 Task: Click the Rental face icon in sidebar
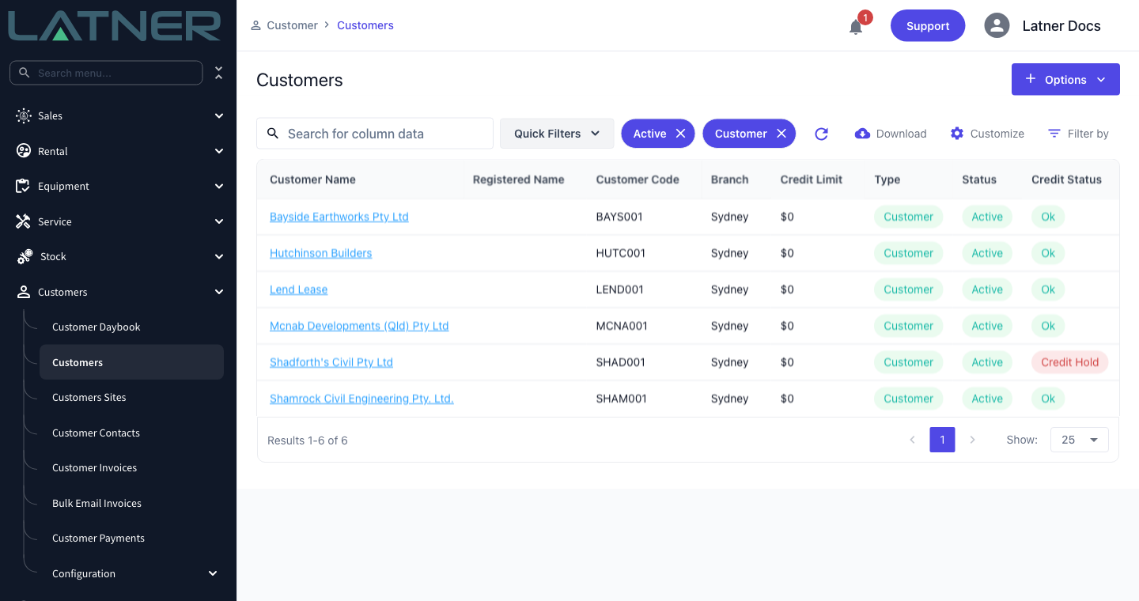[24, 151]
